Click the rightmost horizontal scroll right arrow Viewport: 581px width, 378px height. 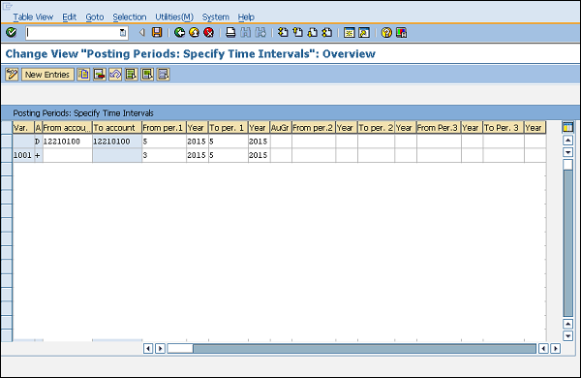555,348
